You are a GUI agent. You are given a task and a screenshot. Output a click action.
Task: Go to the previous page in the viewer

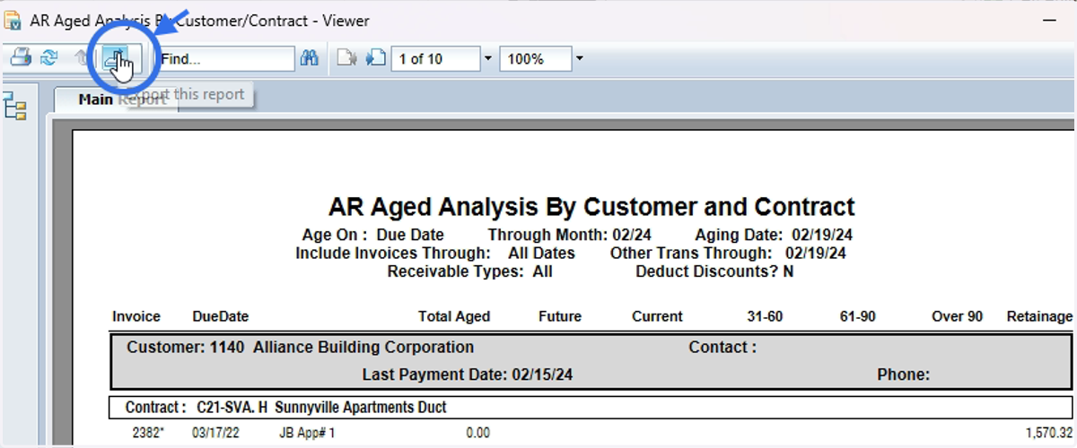[347, 59]
